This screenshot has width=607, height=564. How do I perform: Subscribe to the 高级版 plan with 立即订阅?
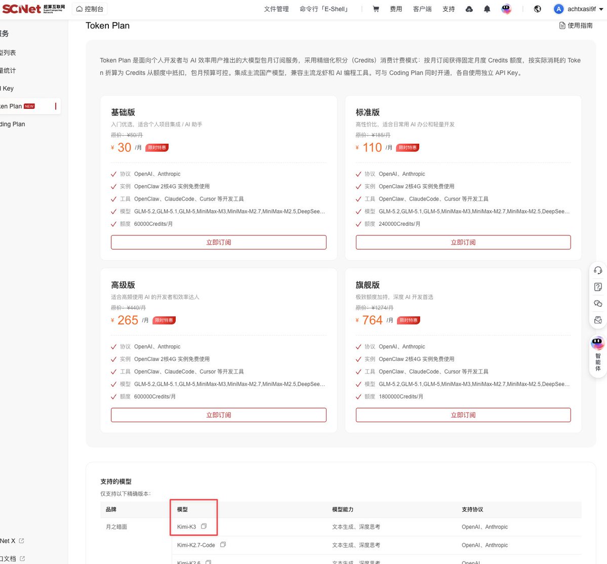point(218,415)
